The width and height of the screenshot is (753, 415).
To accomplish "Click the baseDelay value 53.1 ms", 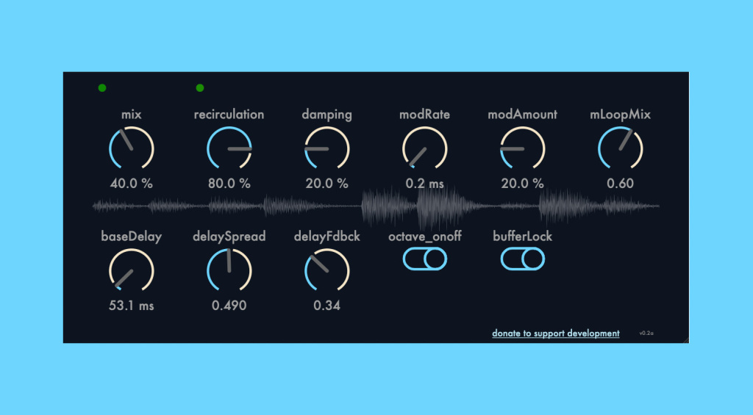I will pyautogui.click(x=131, y=306).
